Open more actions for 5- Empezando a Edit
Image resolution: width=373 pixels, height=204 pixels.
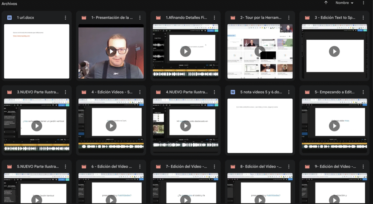tap(363, 92)
